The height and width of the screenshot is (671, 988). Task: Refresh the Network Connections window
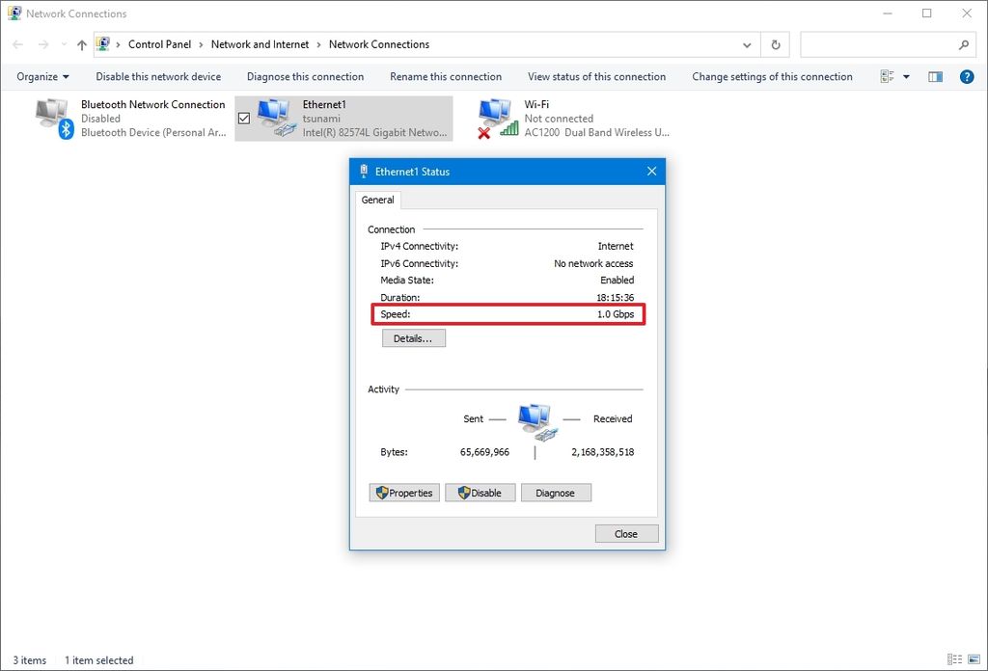[x=775, y=44]
